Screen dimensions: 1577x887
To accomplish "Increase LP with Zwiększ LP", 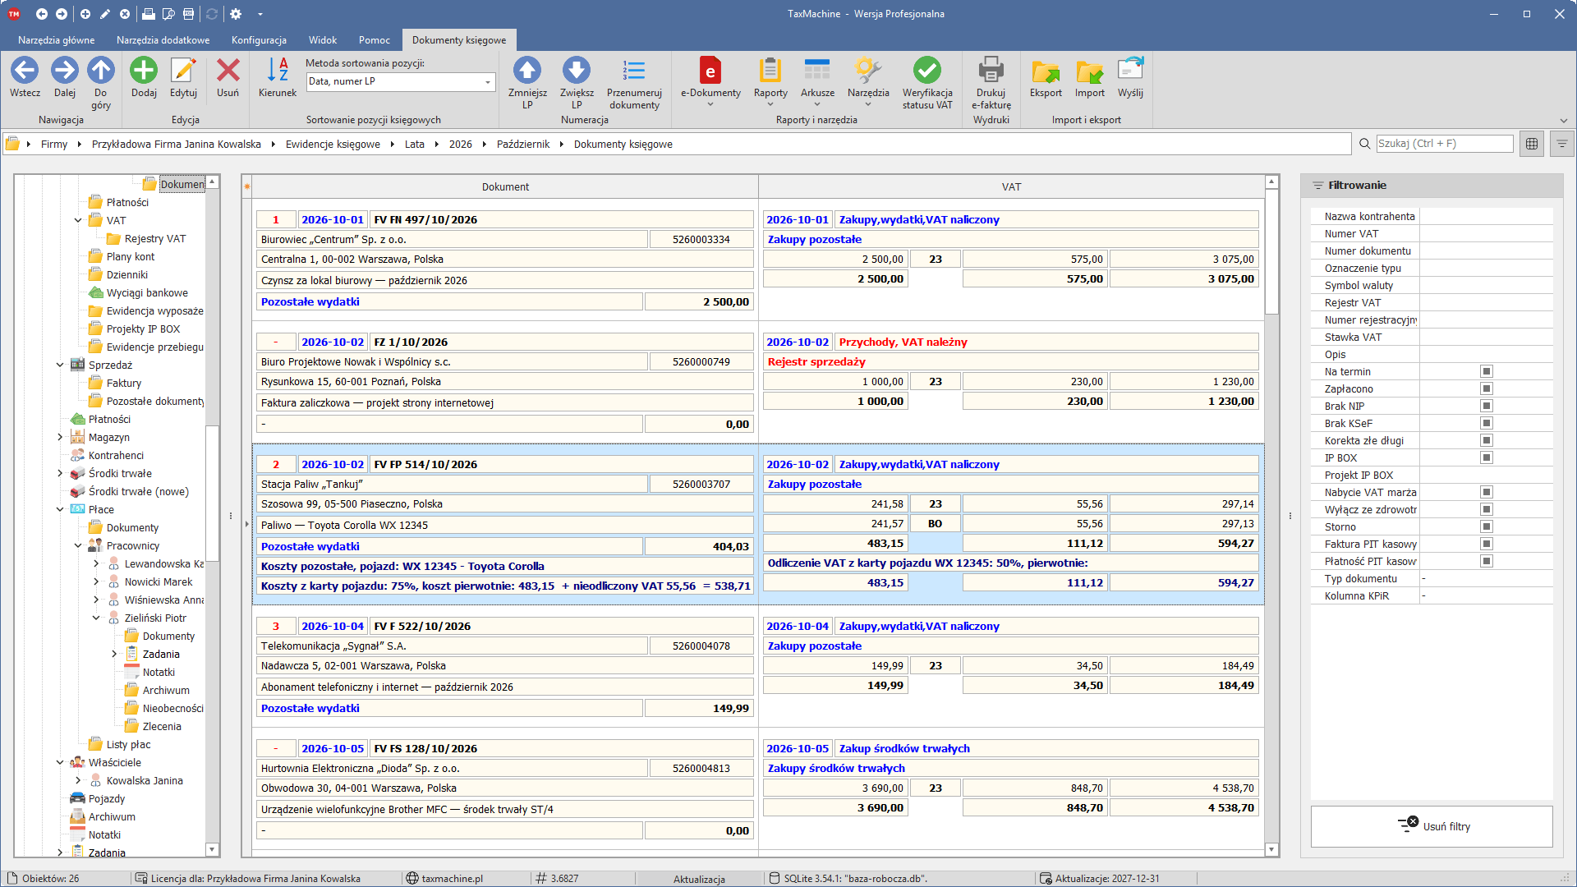I will tap(577, 71).
